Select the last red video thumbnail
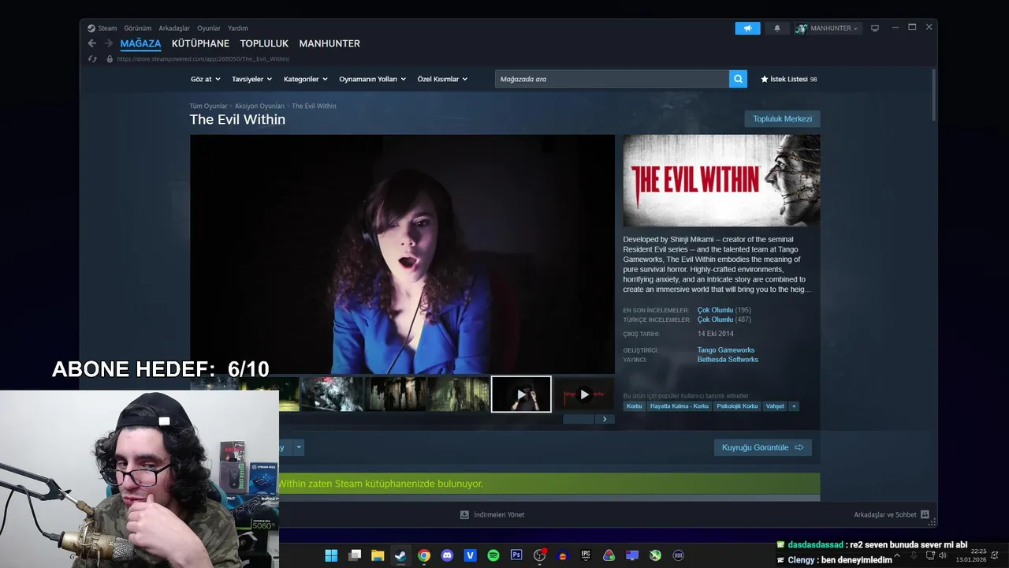 tap(584, 394)
